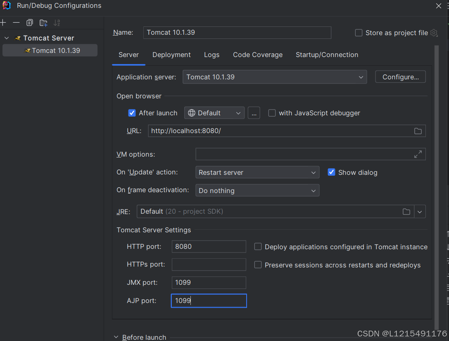Select Tomcat 10.1.39 in the configuration tree
The width and height of the screenshot is (449, 341).
coord(50,50)
